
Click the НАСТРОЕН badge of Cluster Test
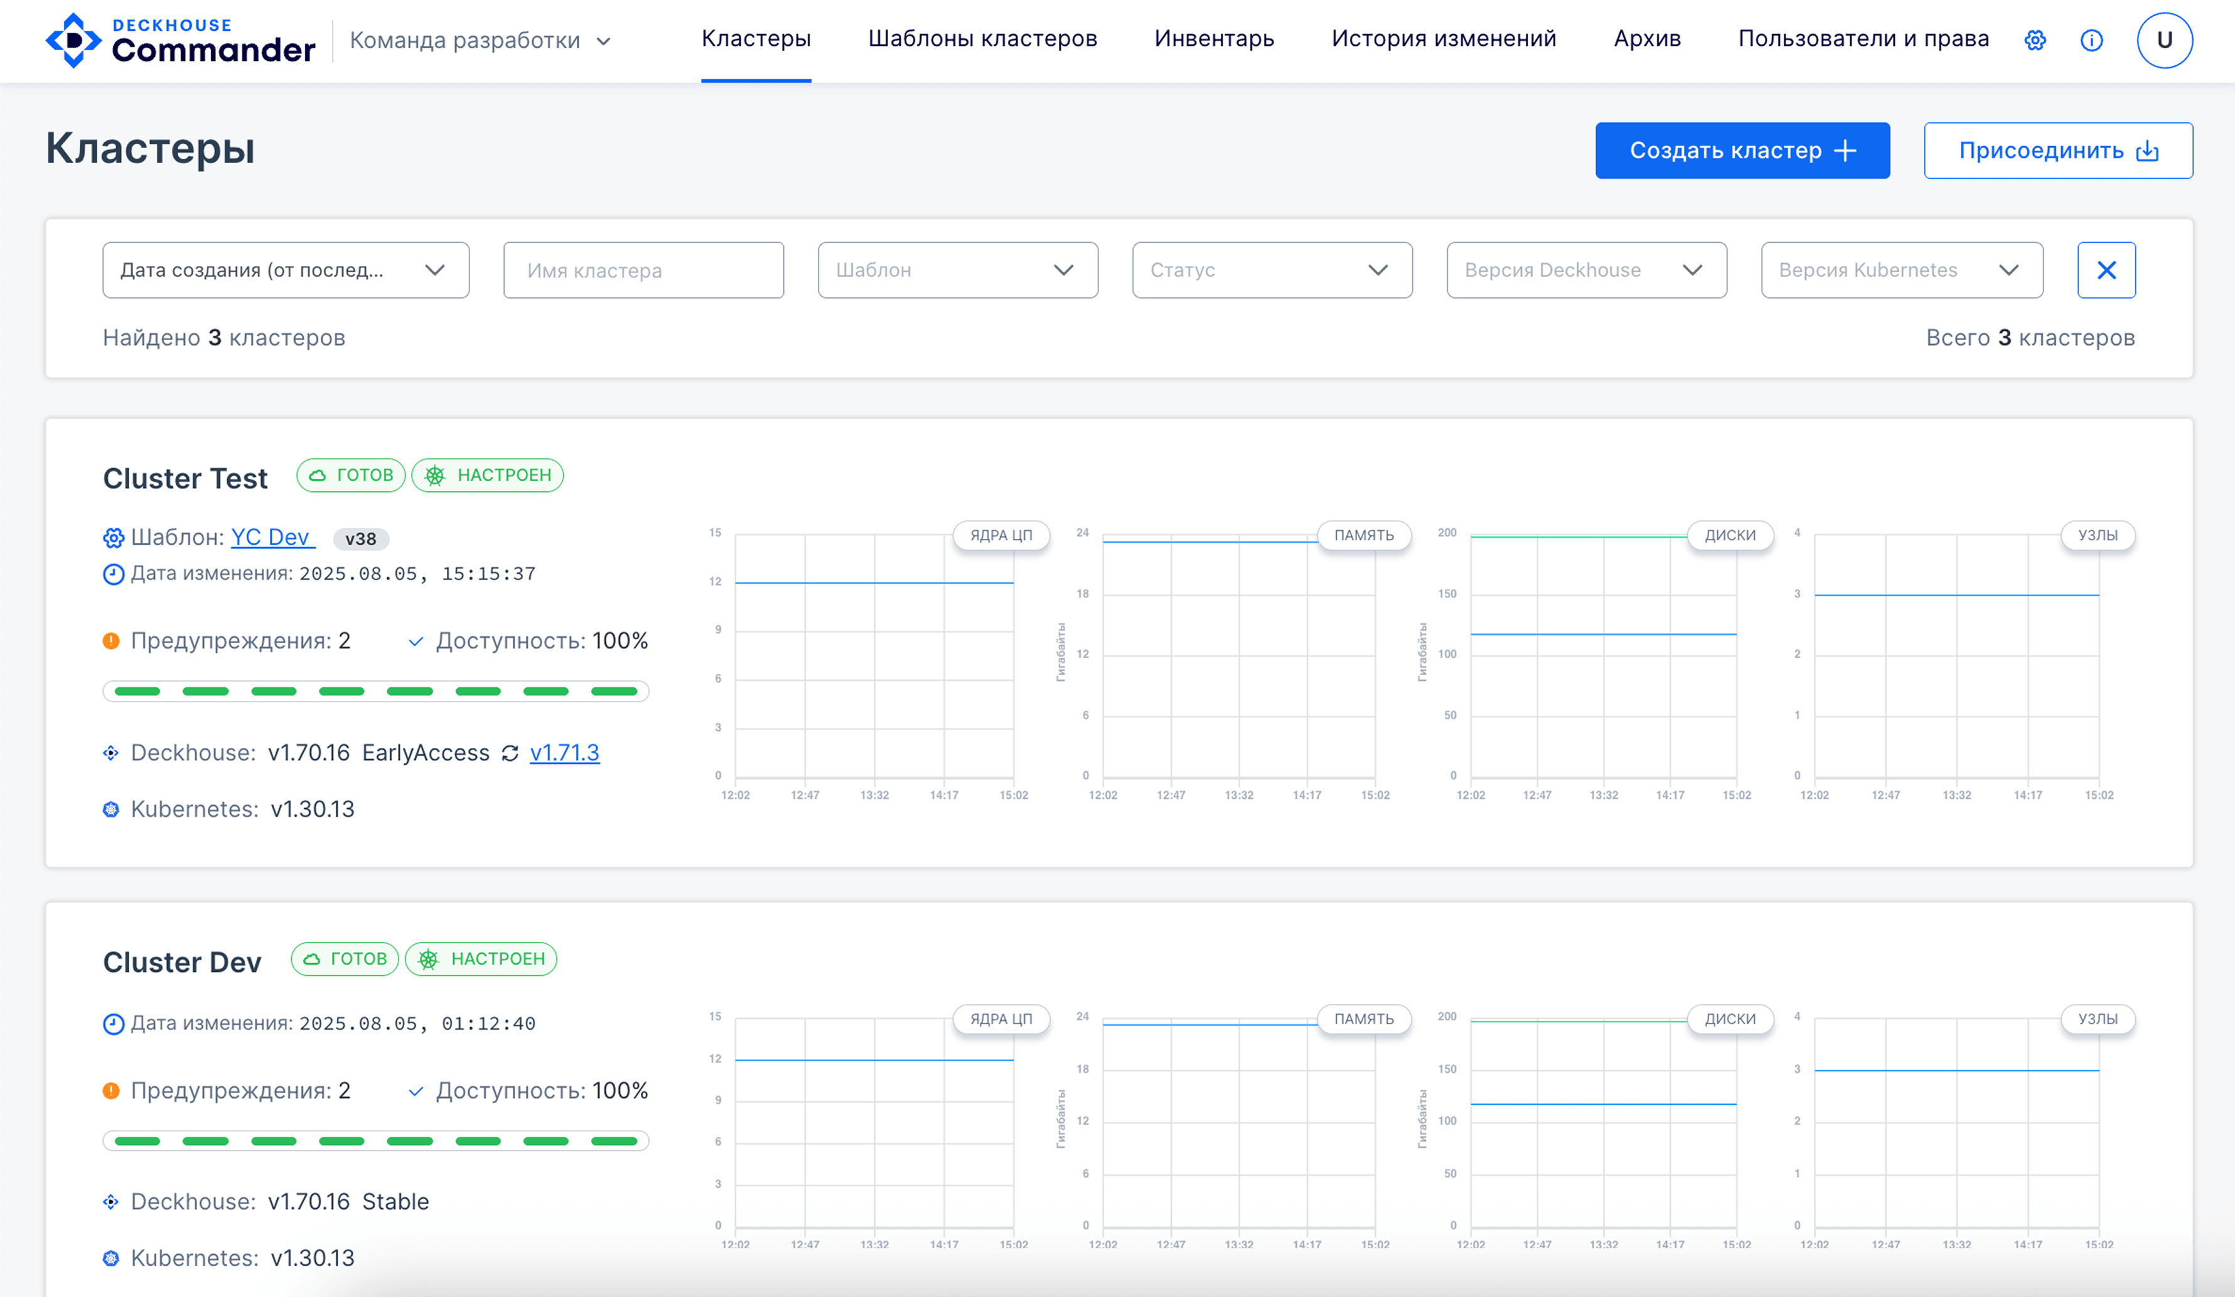tap(488, 475)
